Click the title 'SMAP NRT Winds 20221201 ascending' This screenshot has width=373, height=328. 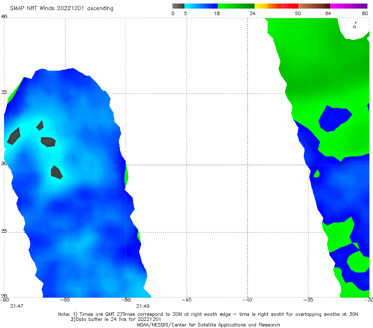coord(61,8)
